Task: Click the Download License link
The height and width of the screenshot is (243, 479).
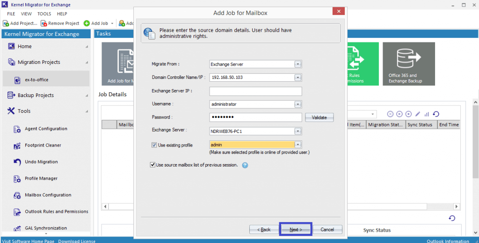Action: [x=77, y=241]
